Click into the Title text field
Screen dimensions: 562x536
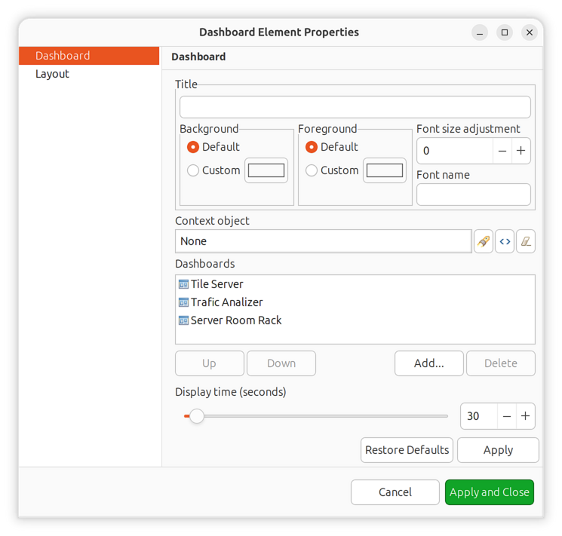click(355, 107)
